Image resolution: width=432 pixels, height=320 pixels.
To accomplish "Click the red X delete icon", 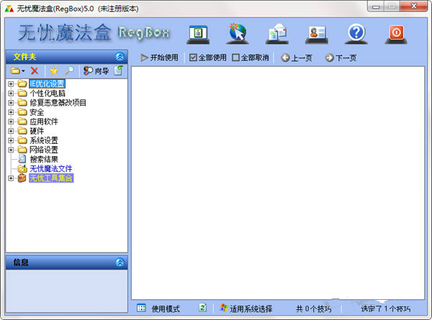I will click(x=35, y=70).
